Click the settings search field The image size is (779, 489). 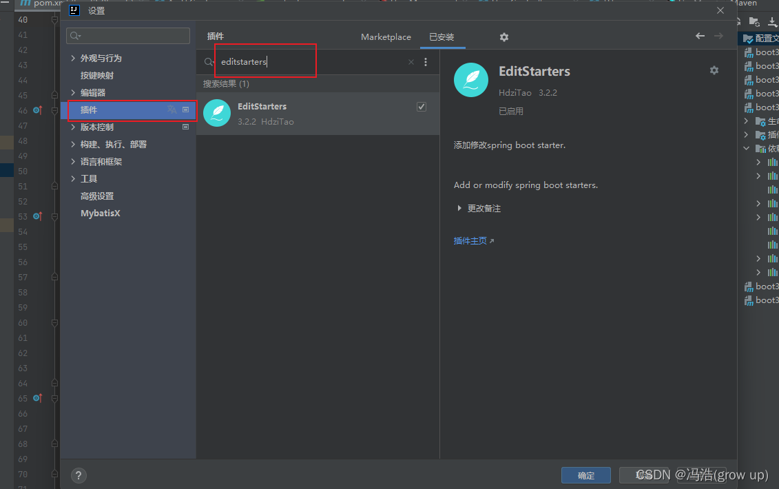tap(128, 36)
